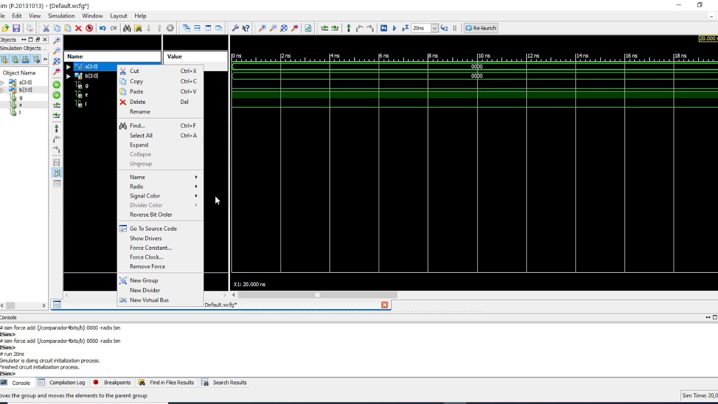718x404 pixels.
Task: Choose Force Constant... from the context menu
Action: point(160,247)
